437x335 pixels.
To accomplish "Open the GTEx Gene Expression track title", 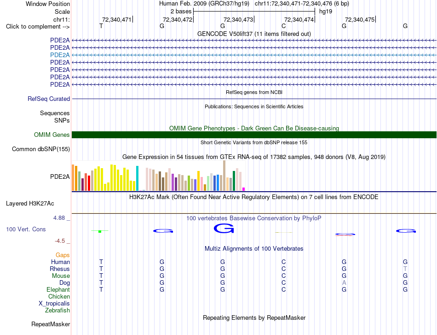I will [254, 157].
